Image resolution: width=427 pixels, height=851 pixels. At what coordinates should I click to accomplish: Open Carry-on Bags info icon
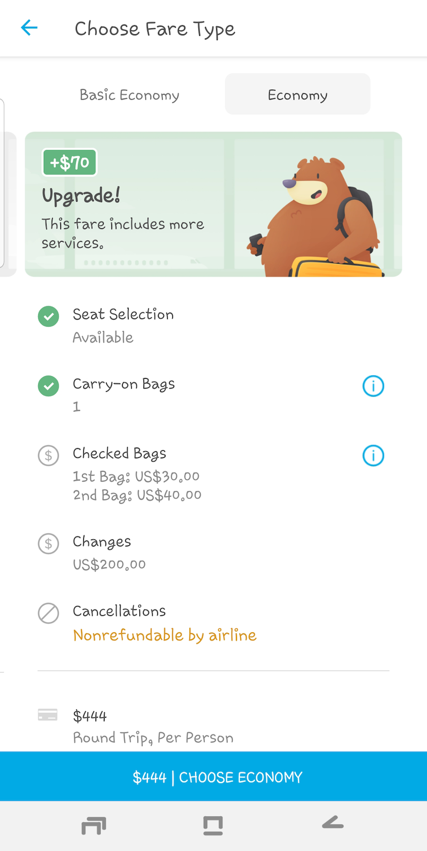pos(373,386)
